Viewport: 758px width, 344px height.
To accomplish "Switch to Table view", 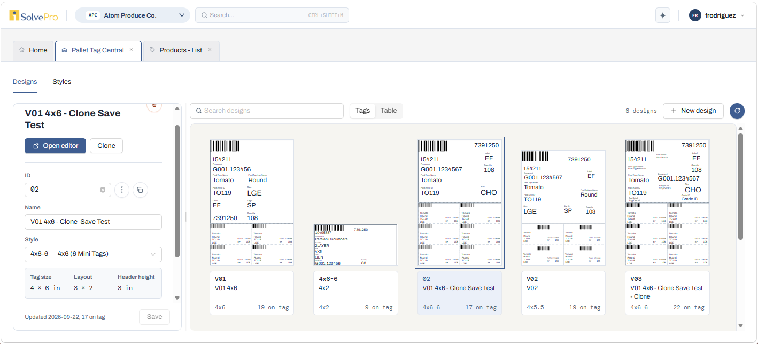I will coord(389,111).
